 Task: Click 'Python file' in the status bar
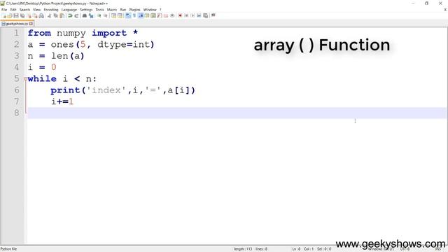[x=8, y=249]
